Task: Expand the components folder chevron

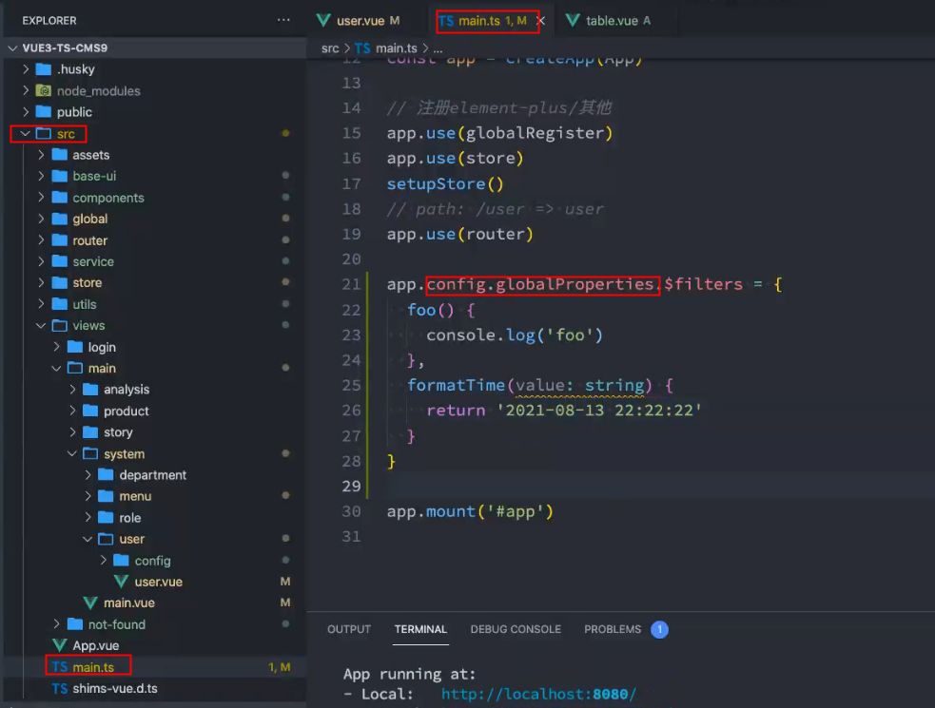Action: pyautogui.click(x=41, y=198)
